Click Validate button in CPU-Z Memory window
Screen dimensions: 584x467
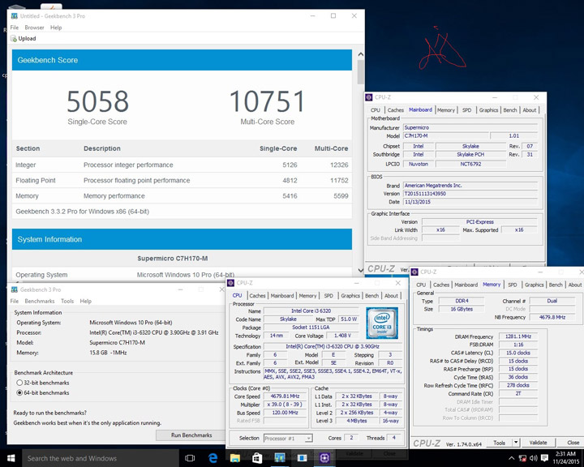[539, 443]
